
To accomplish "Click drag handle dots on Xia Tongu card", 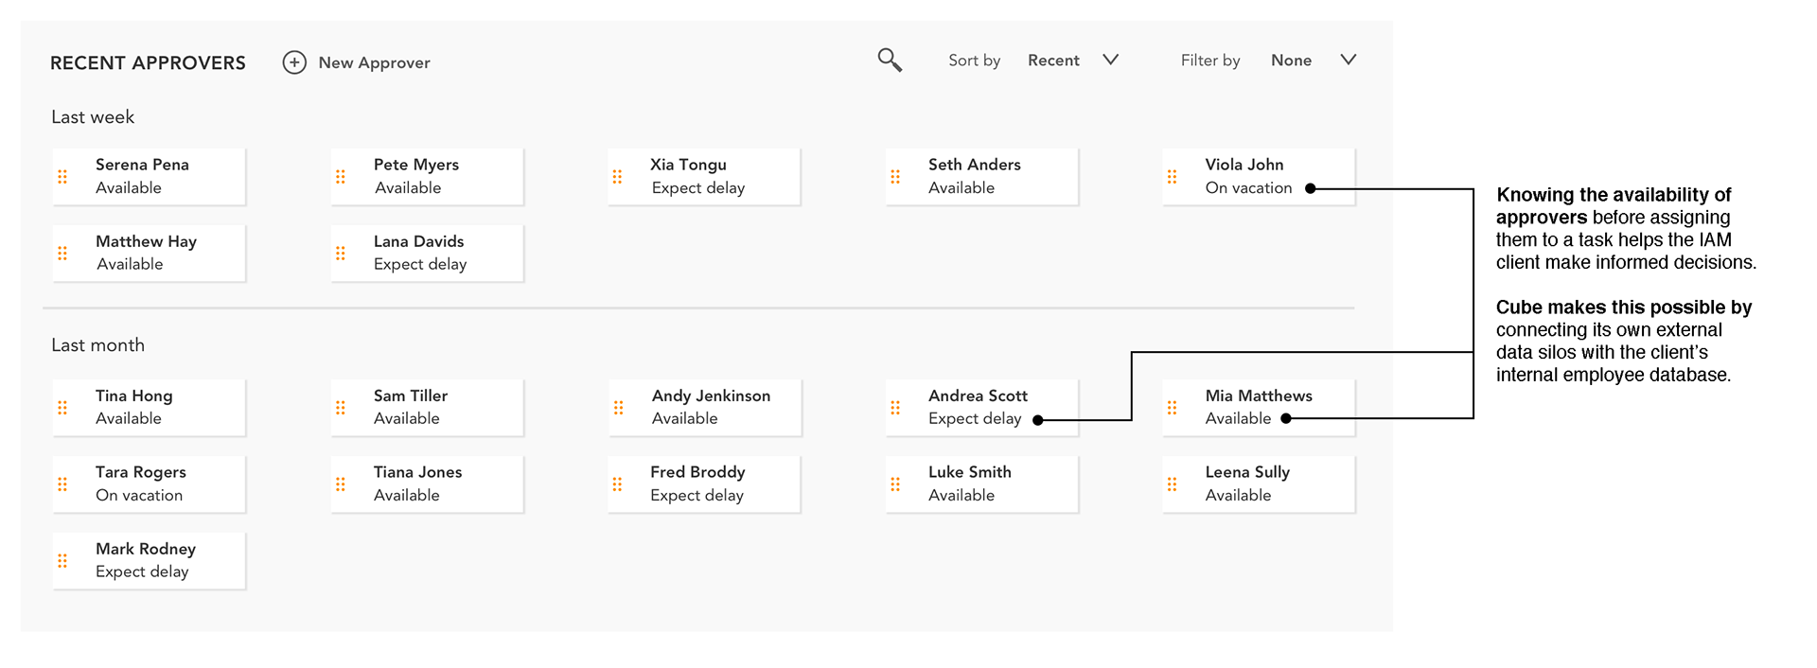I will tap(617, 177).
